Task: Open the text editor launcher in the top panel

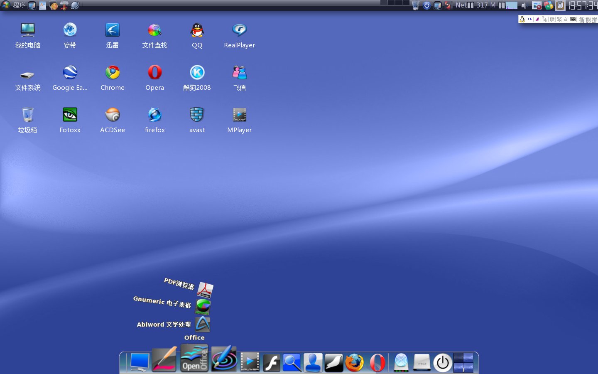Action: [43, 5]
